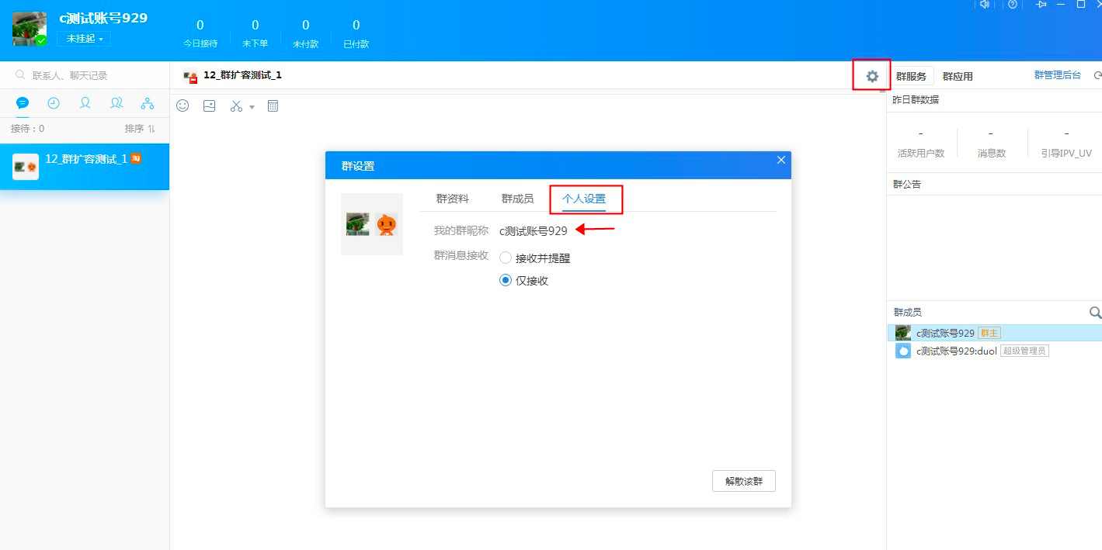Open the group settings gear icon

871,75
